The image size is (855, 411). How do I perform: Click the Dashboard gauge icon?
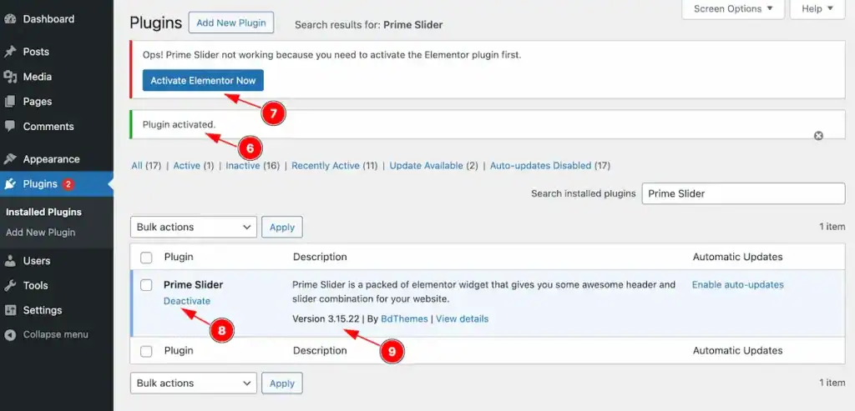[10, 19]
